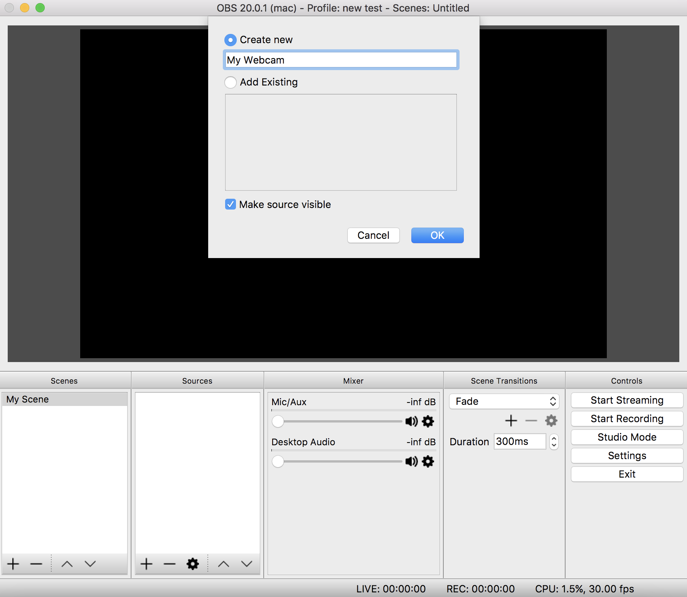
Task: Move source down in Sources panel
Action: click(x=247, y=564)
